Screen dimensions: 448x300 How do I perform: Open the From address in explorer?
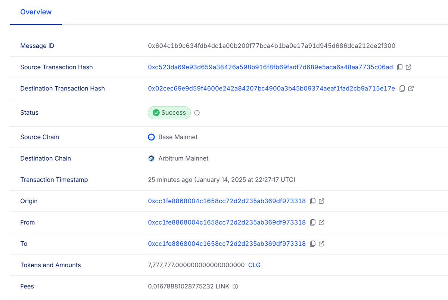coord(322,222)
